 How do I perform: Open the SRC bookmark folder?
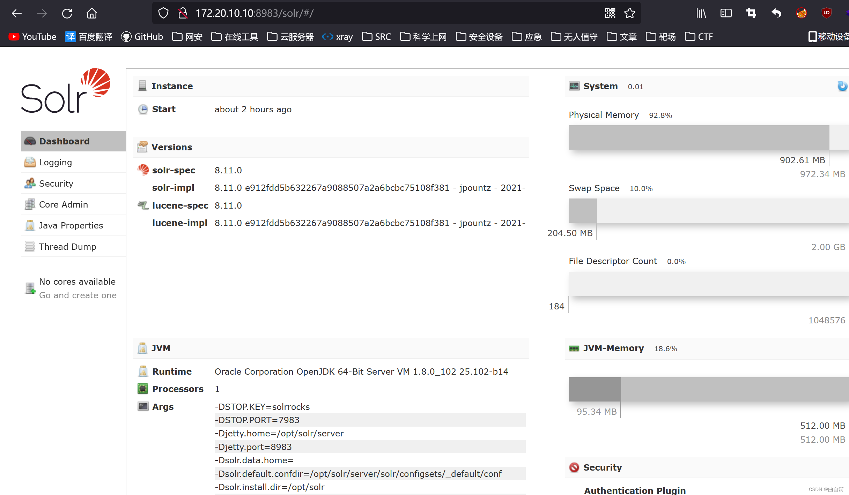[376, 37]
